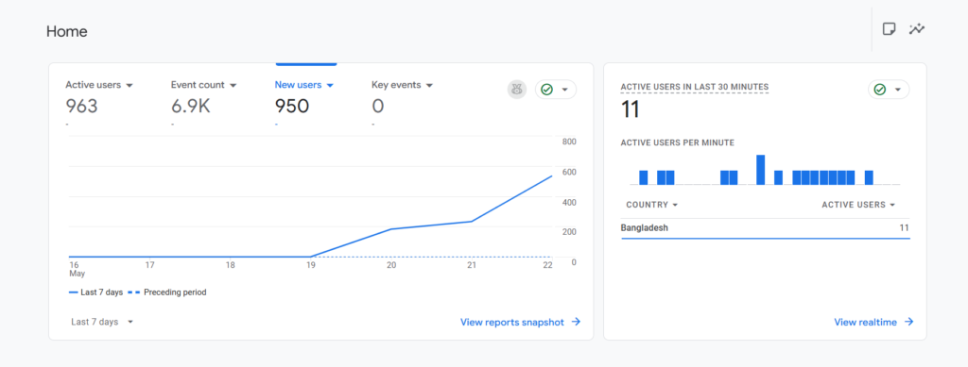Click the ACTIVE USERS PER MINUTE label
968x367 pixels.
pyautogui.click(x=677, y=142)
